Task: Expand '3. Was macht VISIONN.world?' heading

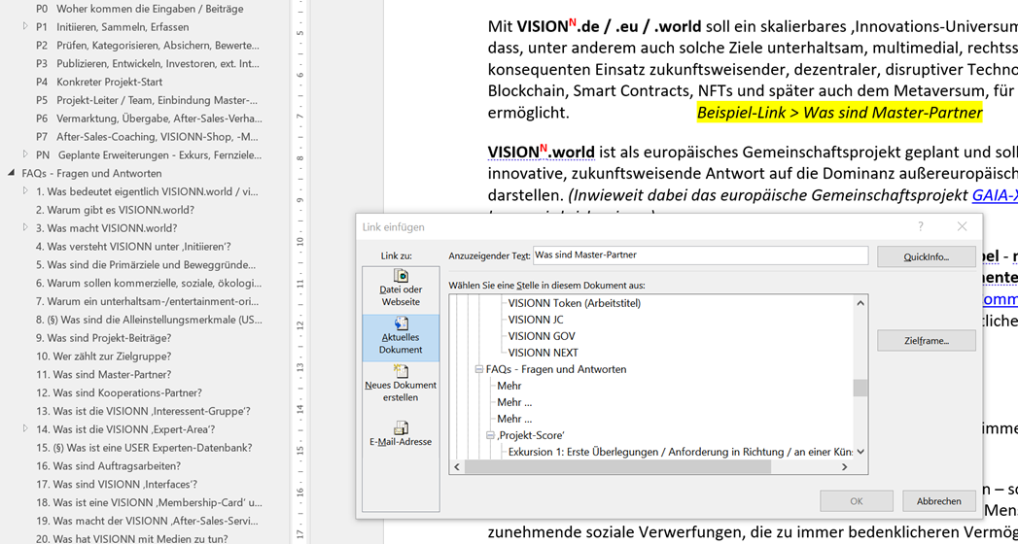Action: [25, 227]
